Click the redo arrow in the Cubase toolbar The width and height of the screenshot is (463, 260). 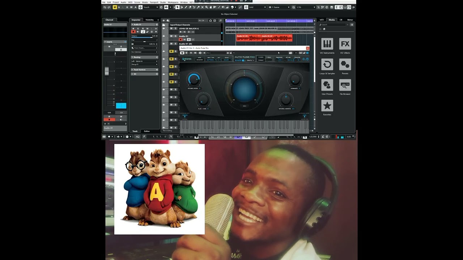[x=109, y=7]
